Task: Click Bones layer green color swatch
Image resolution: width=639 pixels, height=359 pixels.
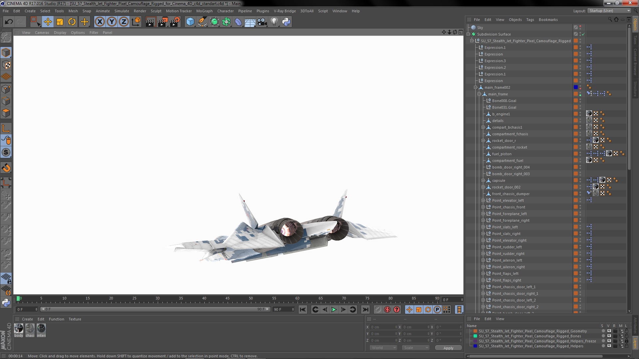Action: click(475, 336)
